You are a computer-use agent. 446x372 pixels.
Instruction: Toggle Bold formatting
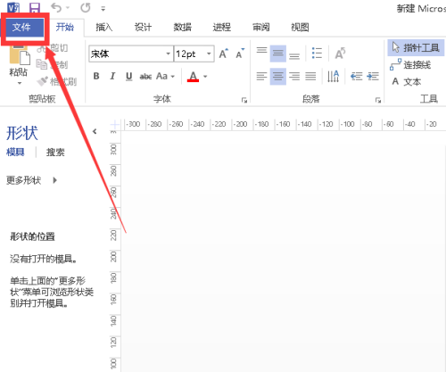96,77
